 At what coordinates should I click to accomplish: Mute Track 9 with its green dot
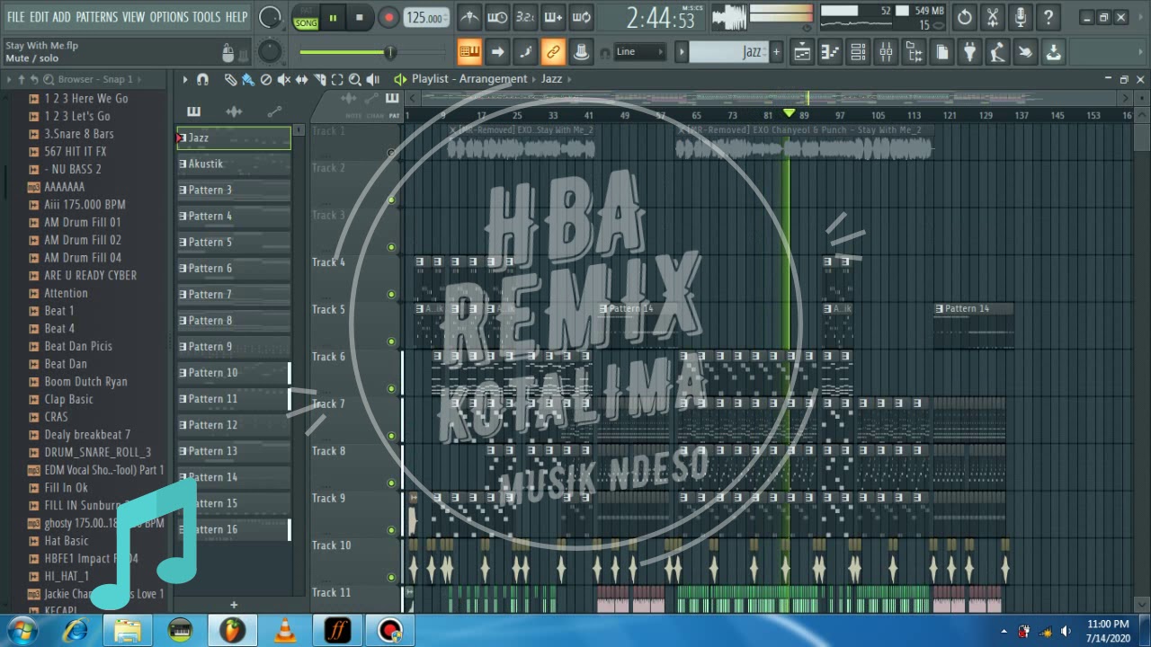point(391,530)
